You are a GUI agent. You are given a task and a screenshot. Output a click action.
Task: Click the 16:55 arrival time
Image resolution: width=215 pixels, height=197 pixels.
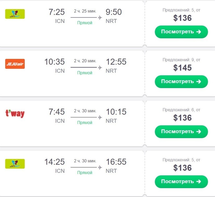coord(116,162)
